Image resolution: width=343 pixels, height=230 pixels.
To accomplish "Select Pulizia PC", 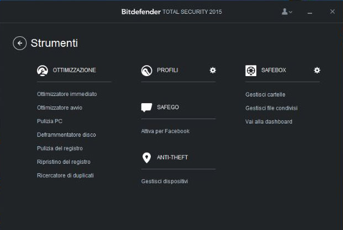I will pos(50,121).
